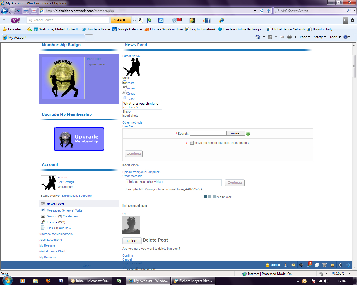
Task: Focus the Link to YouTube video field
Action: tap(174, 183)
